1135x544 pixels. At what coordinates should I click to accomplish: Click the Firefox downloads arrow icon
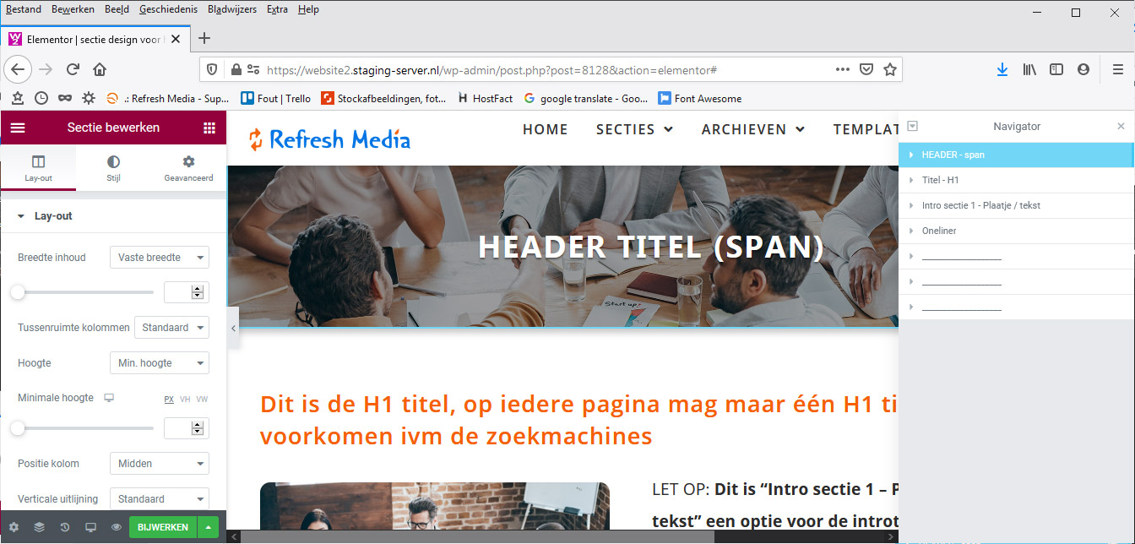coord(1002,70)
